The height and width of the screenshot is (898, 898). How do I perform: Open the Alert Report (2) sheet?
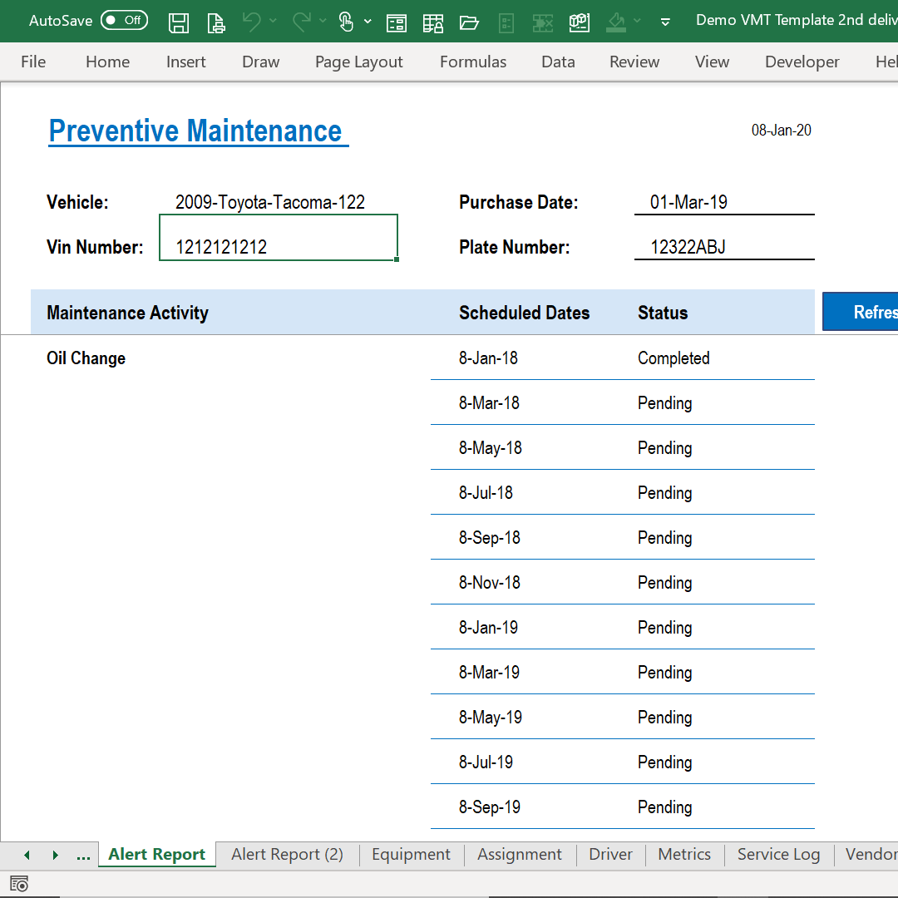coord(287,854)
